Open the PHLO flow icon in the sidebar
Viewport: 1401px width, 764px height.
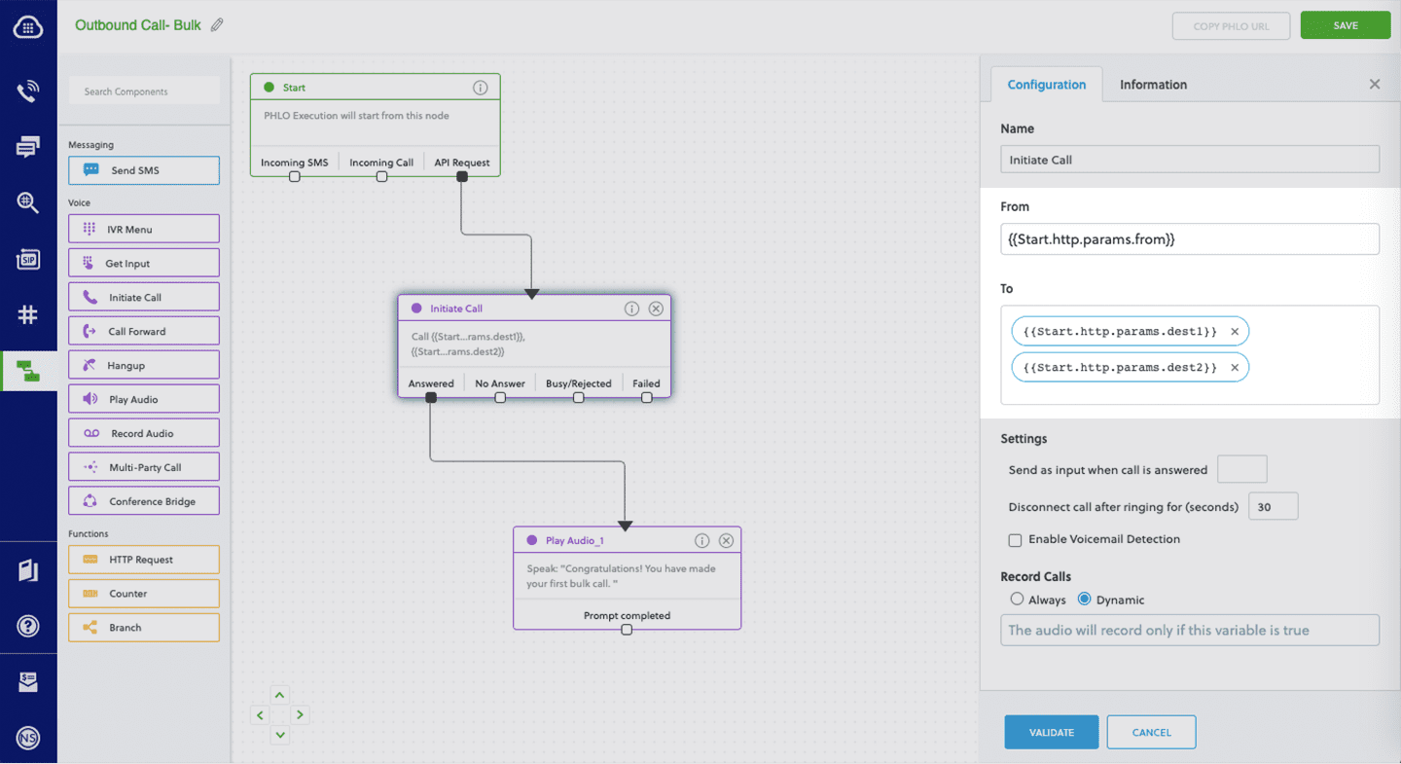(x=28, y=371)
